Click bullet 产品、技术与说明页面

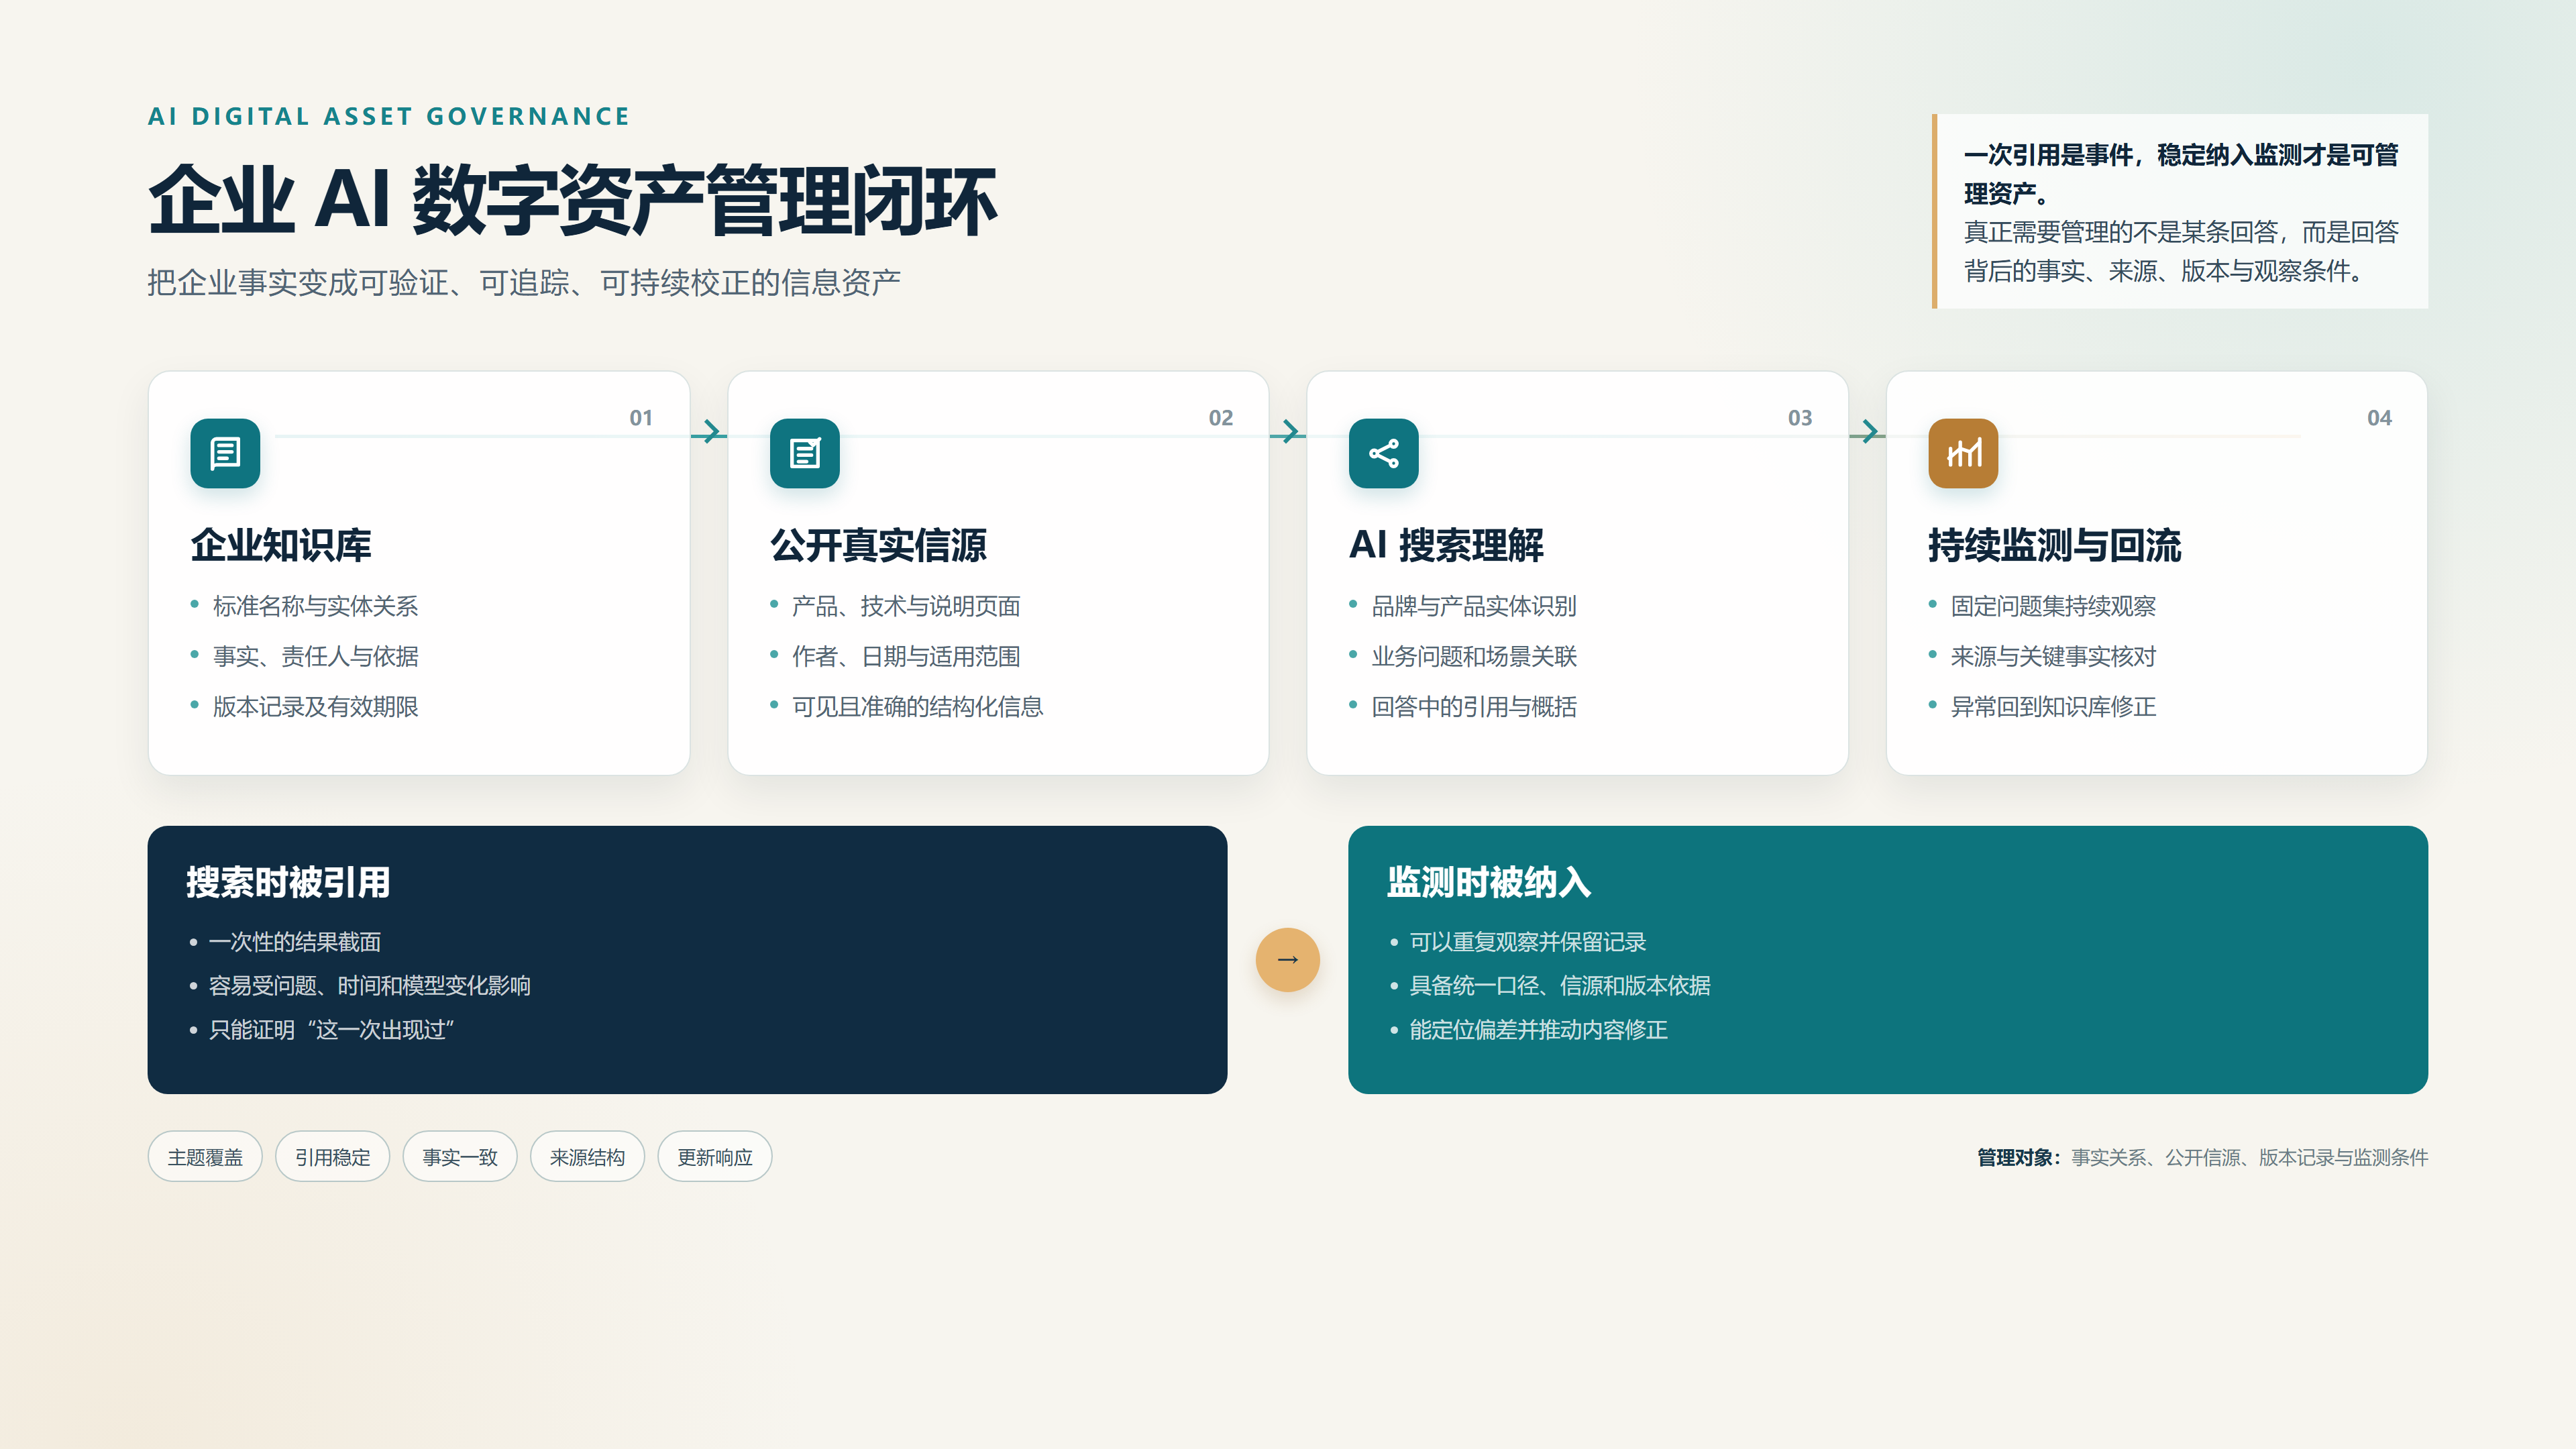(x=906, y=606)
